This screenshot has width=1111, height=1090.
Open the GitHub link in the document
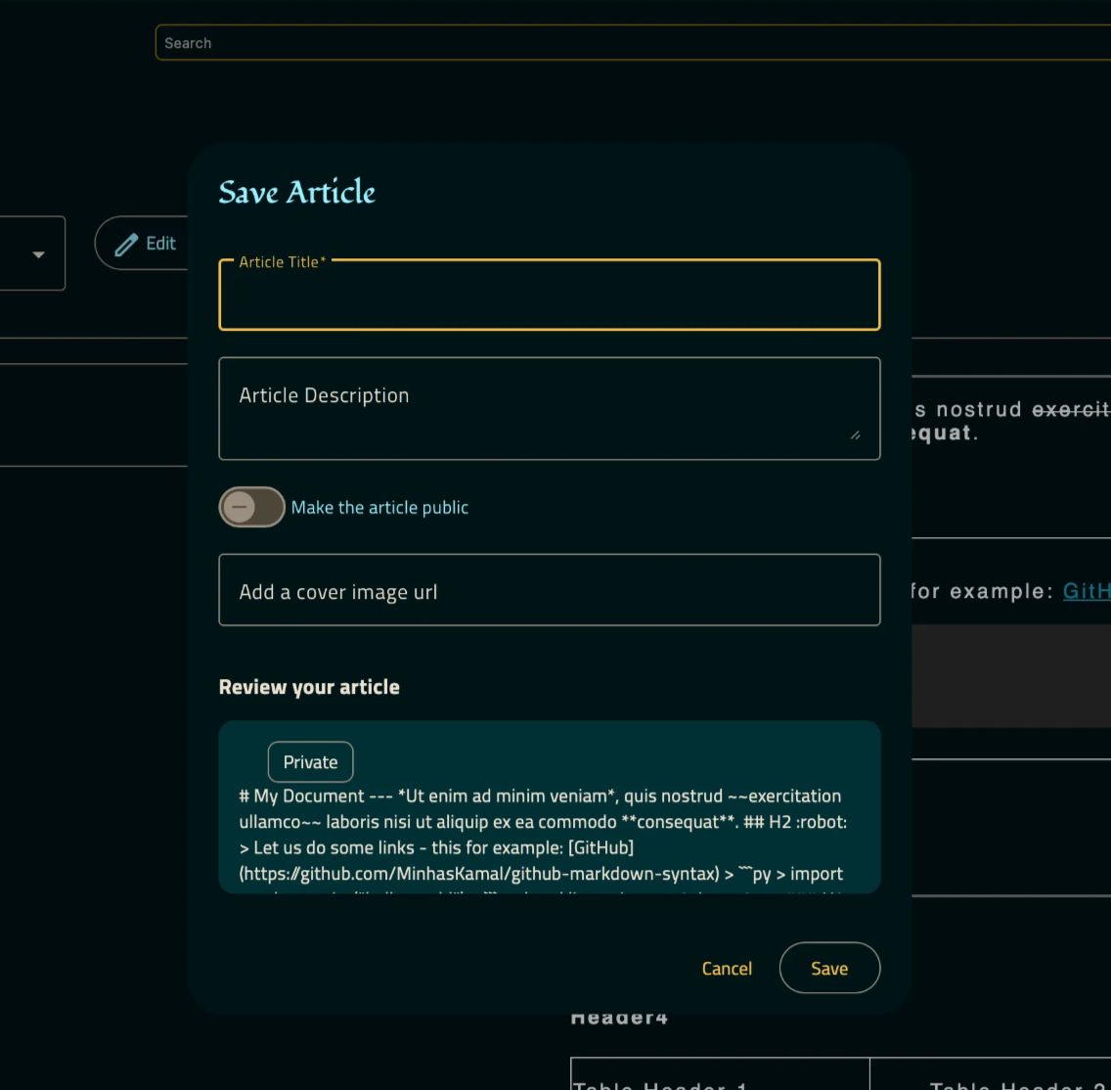pyautogui.click(x=1087, y=591)
